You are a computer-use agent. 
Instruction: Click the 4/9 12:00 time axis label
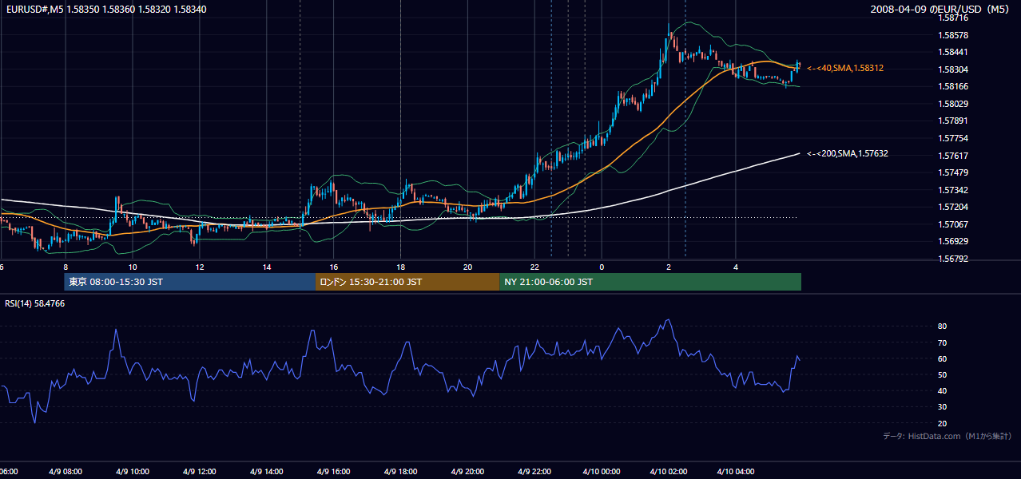[200, 471]
